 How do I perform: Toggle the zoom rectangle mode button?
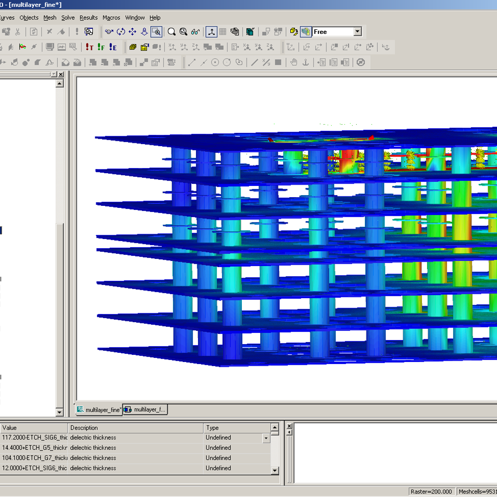[x=156, y=31]
